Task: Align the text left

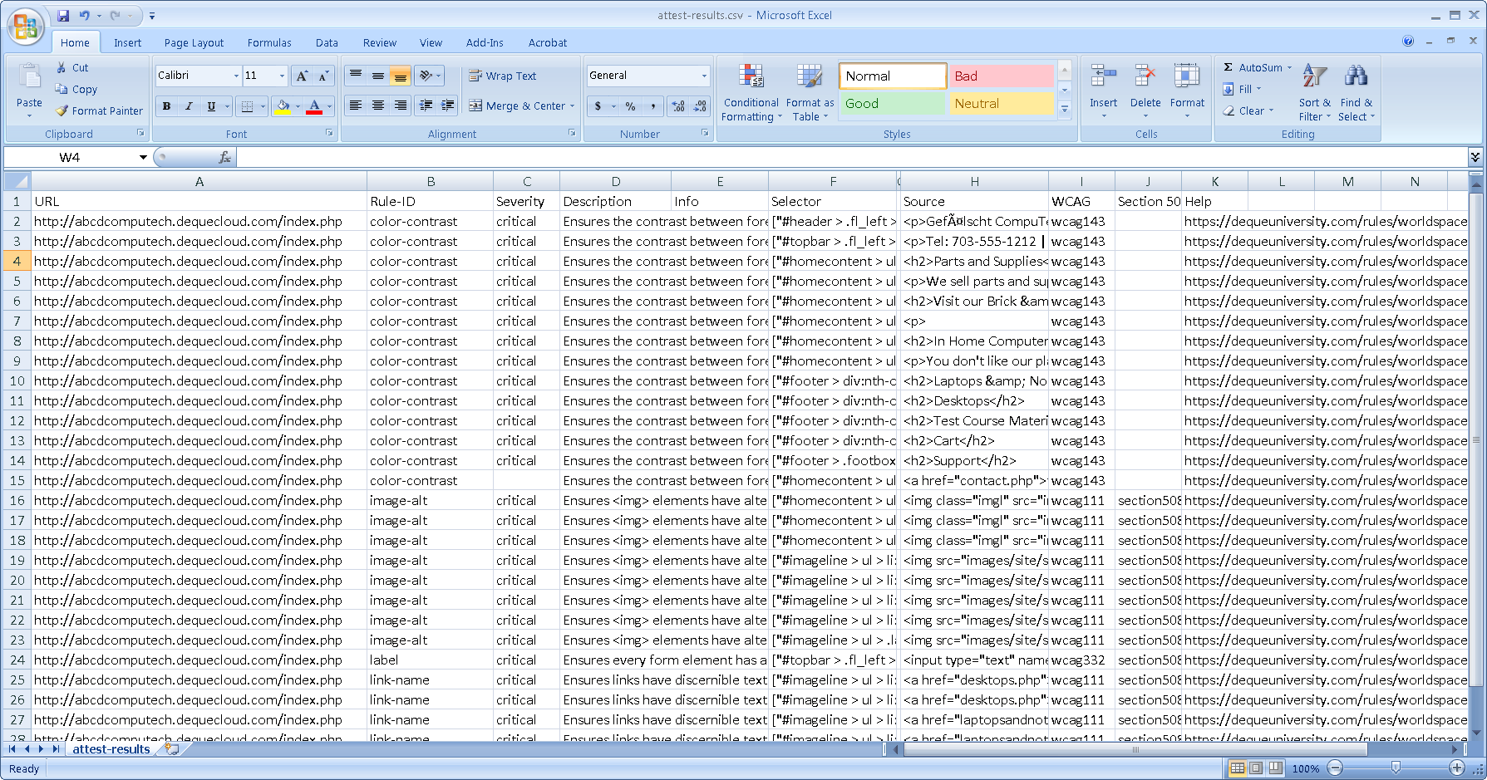Action: pyautogui.click(x=356, y=105)
